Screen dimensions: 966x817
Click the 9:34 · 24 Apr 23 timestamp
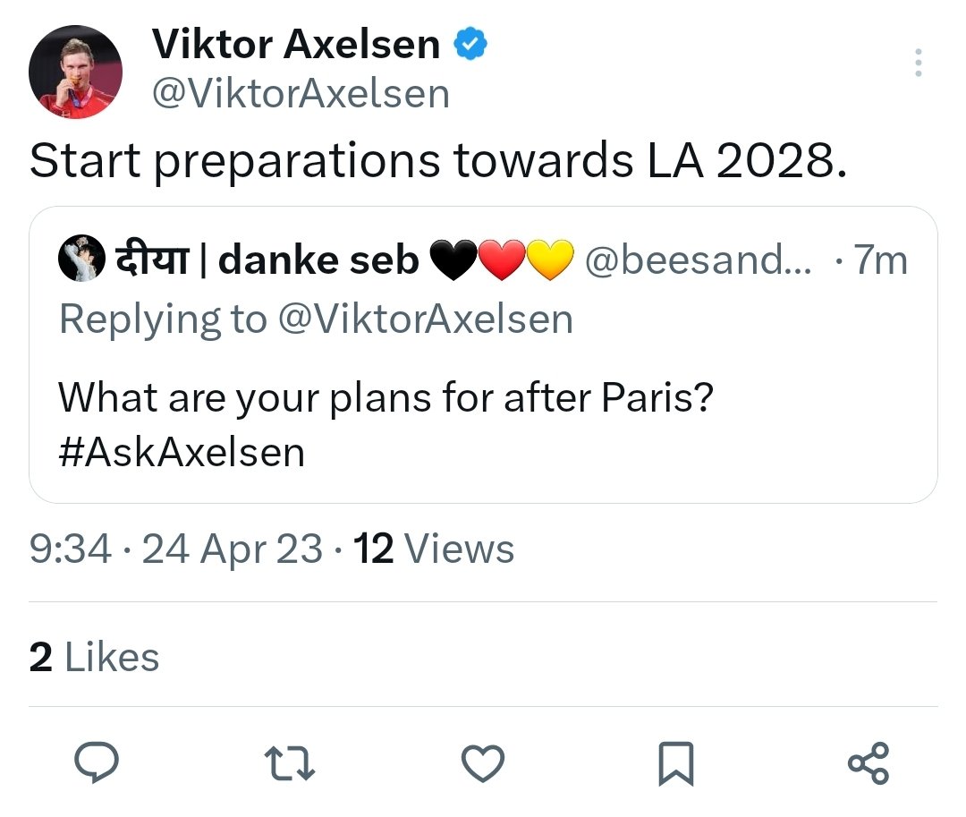pos(175,549)
